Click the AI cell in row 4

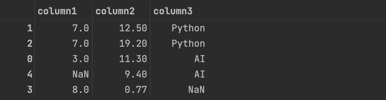tap(200, 74)
